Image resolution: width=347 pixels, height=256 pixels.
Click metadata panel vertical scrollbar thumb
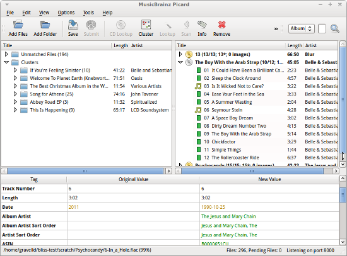[x=343, y=194]
